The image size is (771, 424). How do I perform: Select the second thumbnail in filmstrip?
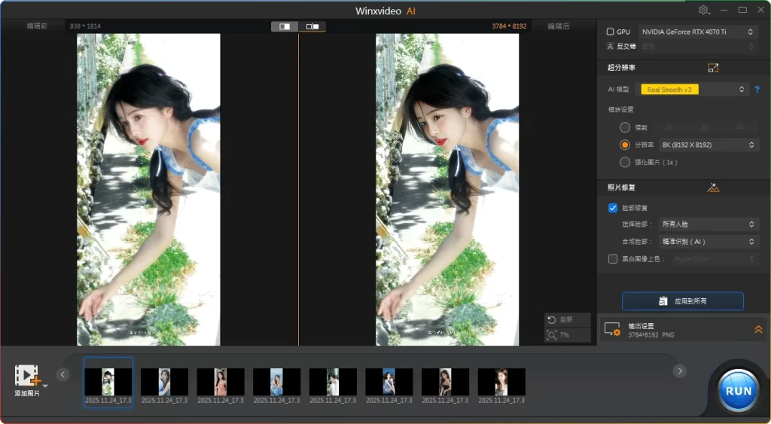coord(164,382)
